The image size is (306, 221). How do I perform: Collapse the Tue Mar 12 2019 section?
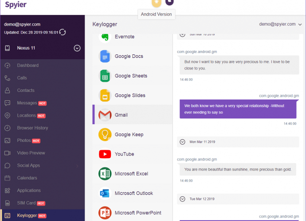182,199
